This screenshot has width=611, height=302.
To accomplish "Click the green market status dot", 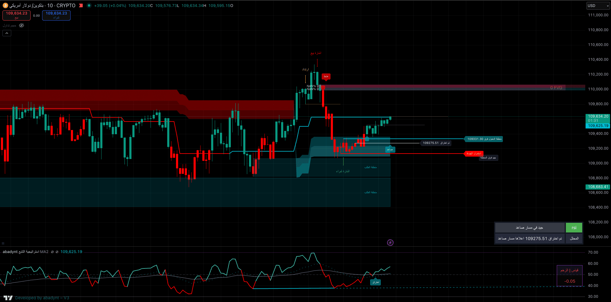I will coord(89,5).
